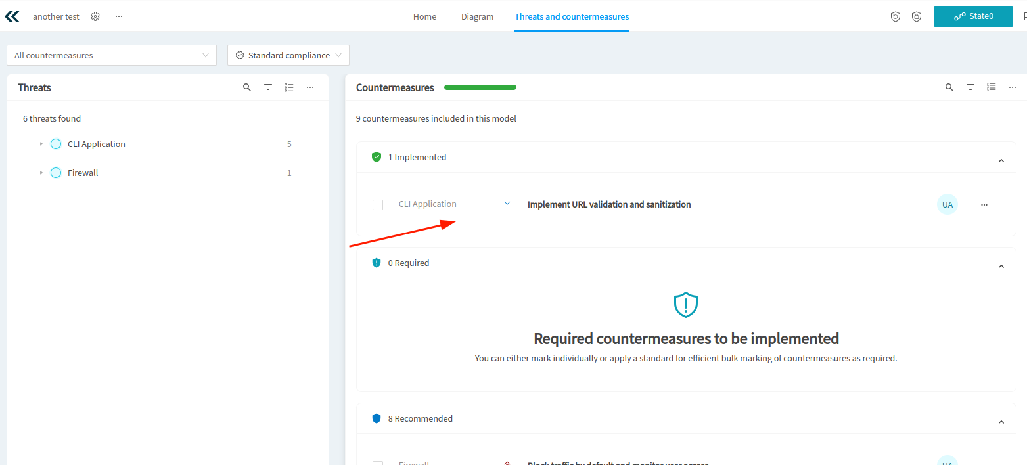Open the filter icon in the Threats panel

click(268, 87)
